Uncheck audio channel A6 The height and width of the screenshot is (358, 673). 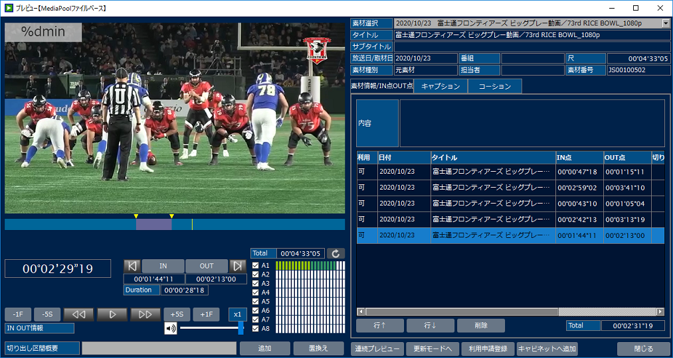click(255, 310)
